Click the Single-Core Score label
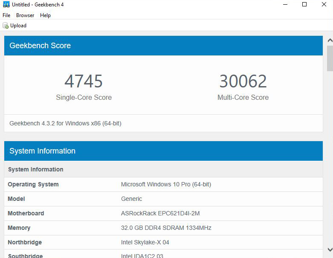This screenshot has width=333, height=258. pyautogui.click(x=84, y=97)
